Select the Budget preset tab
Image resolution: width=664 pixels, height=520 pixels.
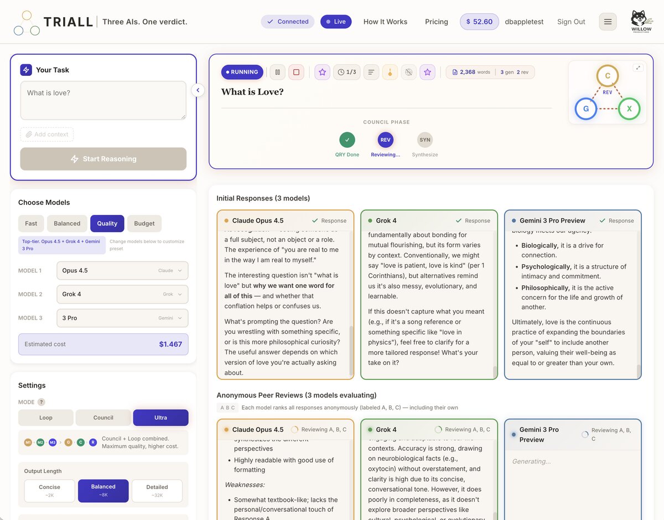[x=144, y=223]
